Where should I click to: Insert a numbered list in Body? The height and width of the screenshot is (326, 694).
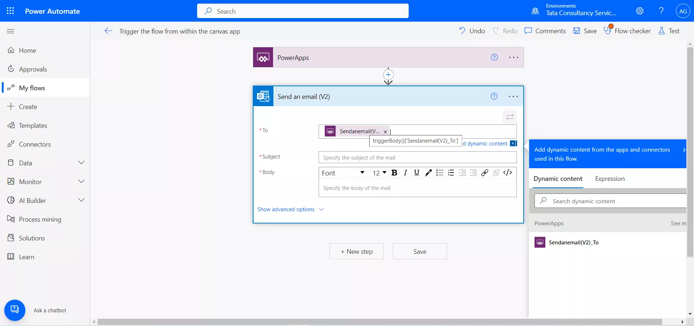coord(451,173)
